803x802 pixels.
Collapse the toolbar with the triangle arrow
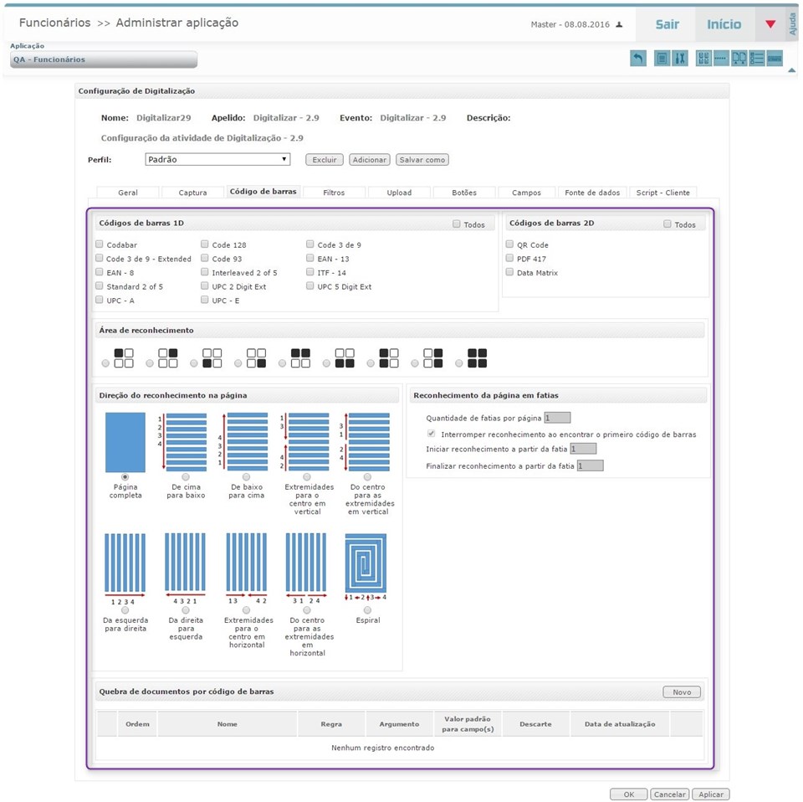point(791,70)
